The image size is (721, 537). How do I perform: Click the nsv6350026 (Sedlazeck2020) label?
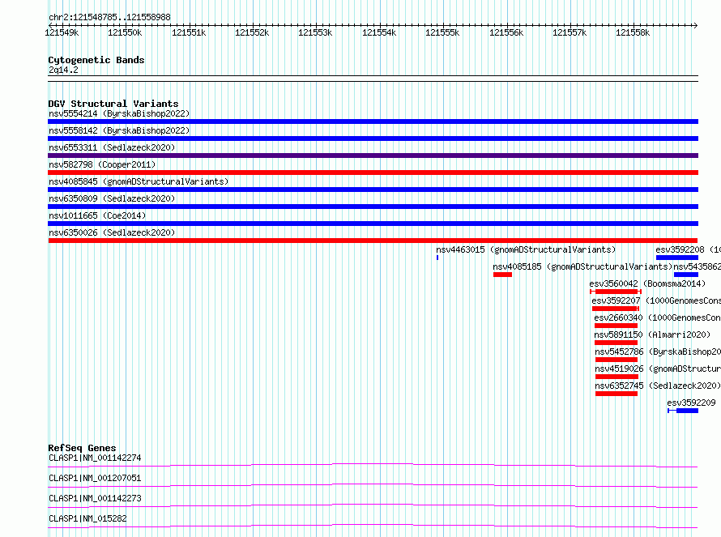pos(112,232)
